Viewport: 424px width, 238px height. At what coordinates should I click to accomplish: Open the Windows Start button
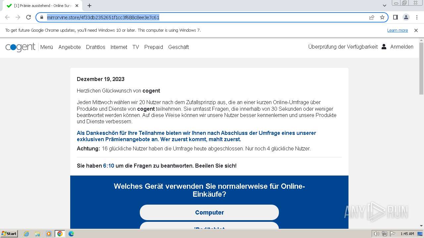[9, 233]
